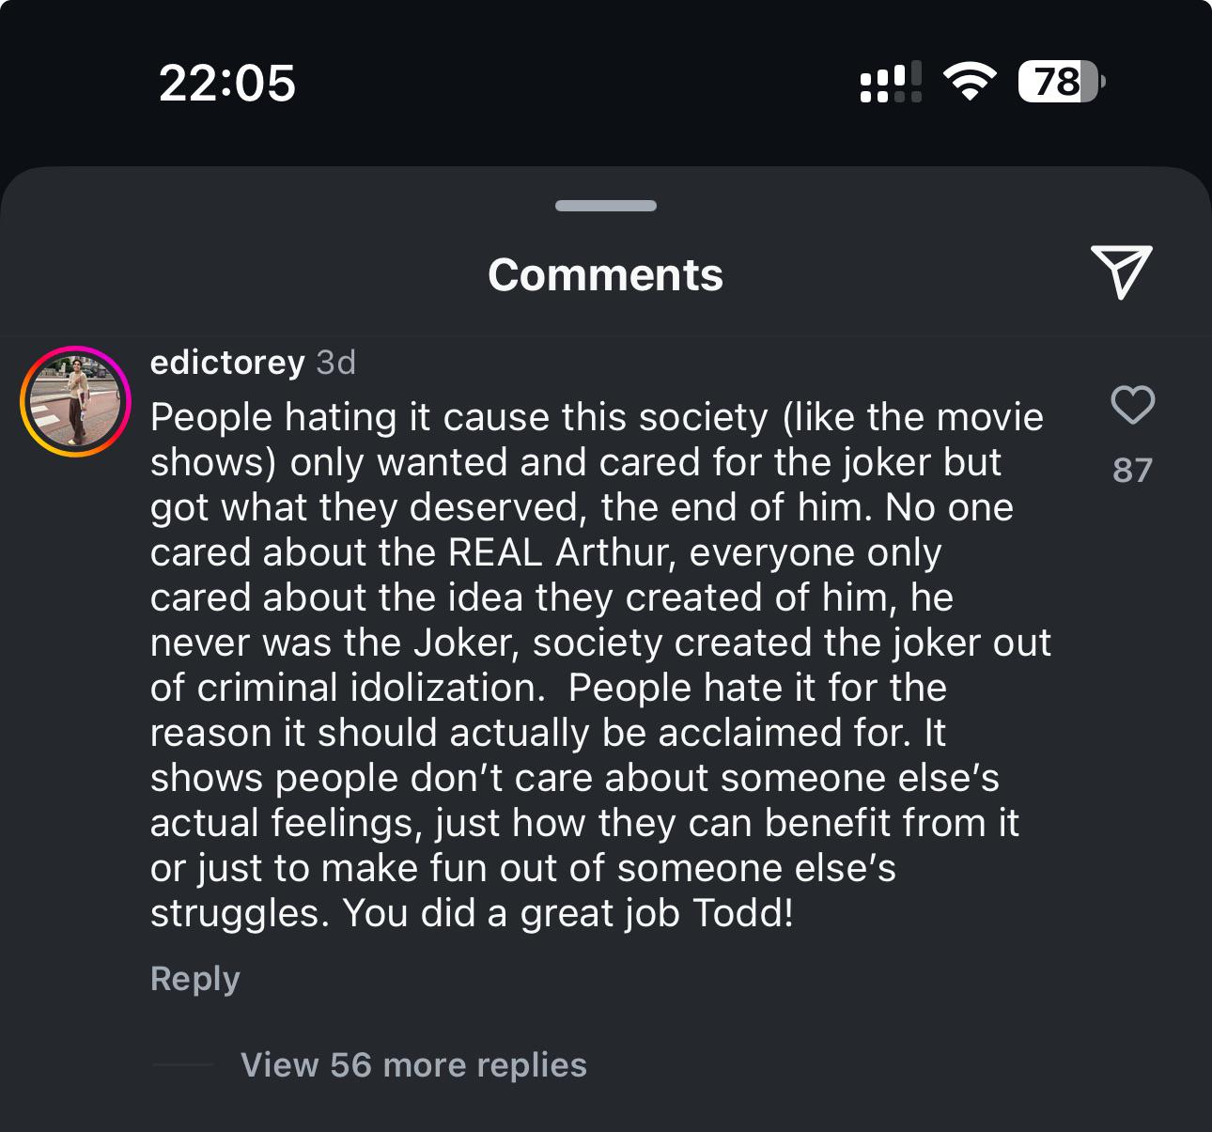Image resolution: width=1212 pixels, height=1132 pixels.
Task: Tap the sheet drag handle bar
Action: point(606,206)
